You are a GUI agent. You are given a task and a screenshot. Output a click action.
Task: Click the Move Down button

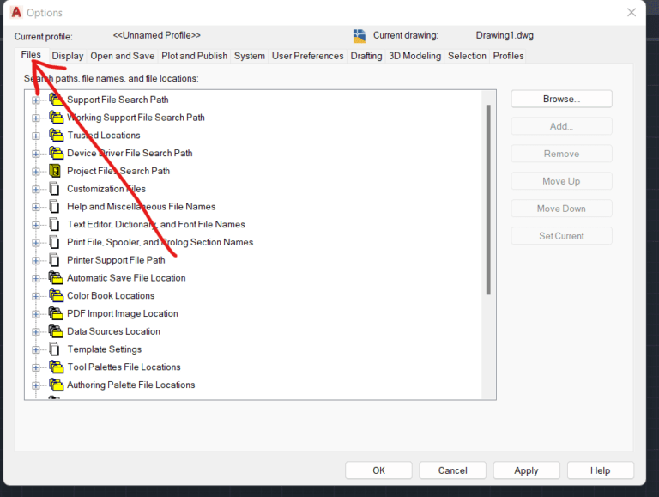pyautogui.click(x=561, y=209)
